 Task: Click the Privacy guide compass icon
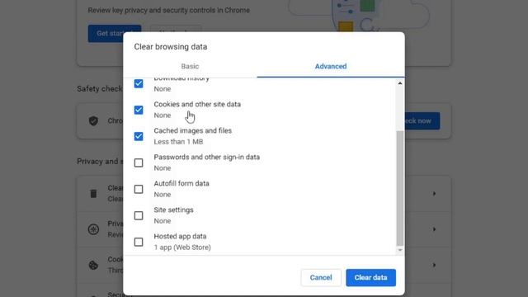coord(93,229)
